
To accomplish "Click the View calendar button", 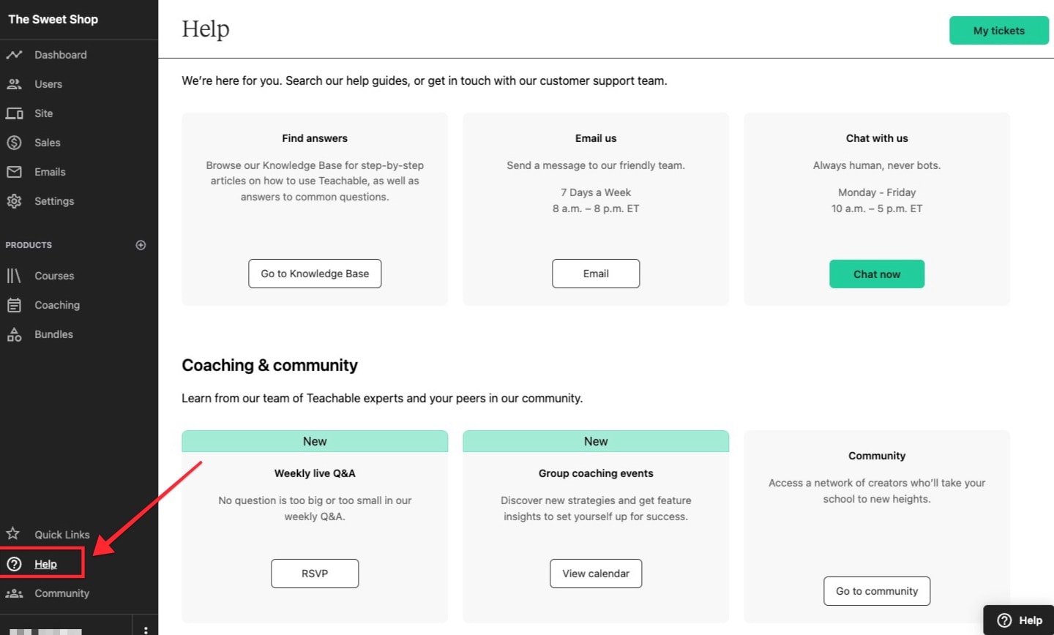I will point(596,574).
